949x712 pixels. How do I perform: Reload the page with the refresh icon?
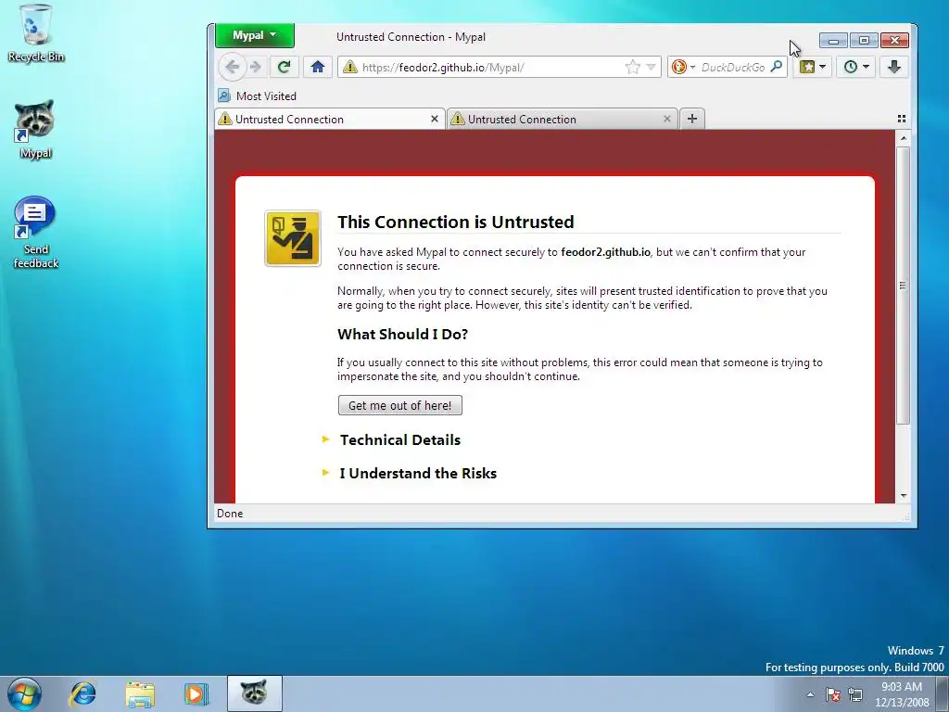pos(284,67)
